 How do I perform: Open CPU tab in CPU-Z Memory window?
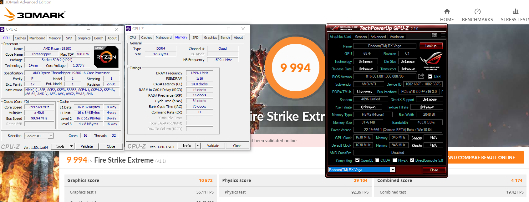click(133, 38)
